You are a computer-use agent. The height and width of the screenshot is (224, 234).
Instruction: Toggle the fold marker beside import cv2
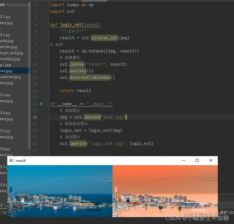49,11
